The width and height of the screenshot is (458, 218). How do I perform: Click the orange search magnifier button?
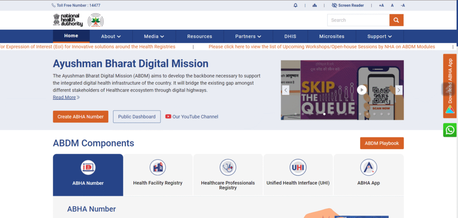click(396, 20)
